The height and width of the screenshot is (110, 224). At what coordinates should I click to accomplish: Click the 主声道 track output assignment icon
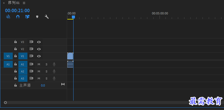pos(63,84)
